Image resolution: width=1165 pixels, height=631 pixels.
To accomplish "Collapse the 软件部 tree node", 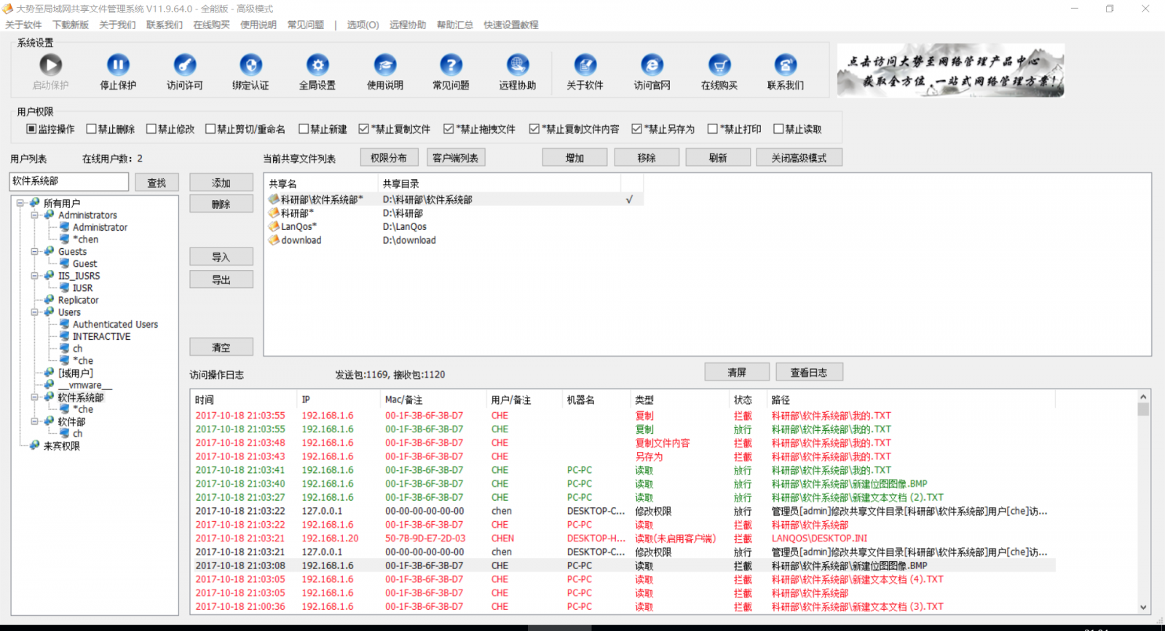I will coord(34,421).
